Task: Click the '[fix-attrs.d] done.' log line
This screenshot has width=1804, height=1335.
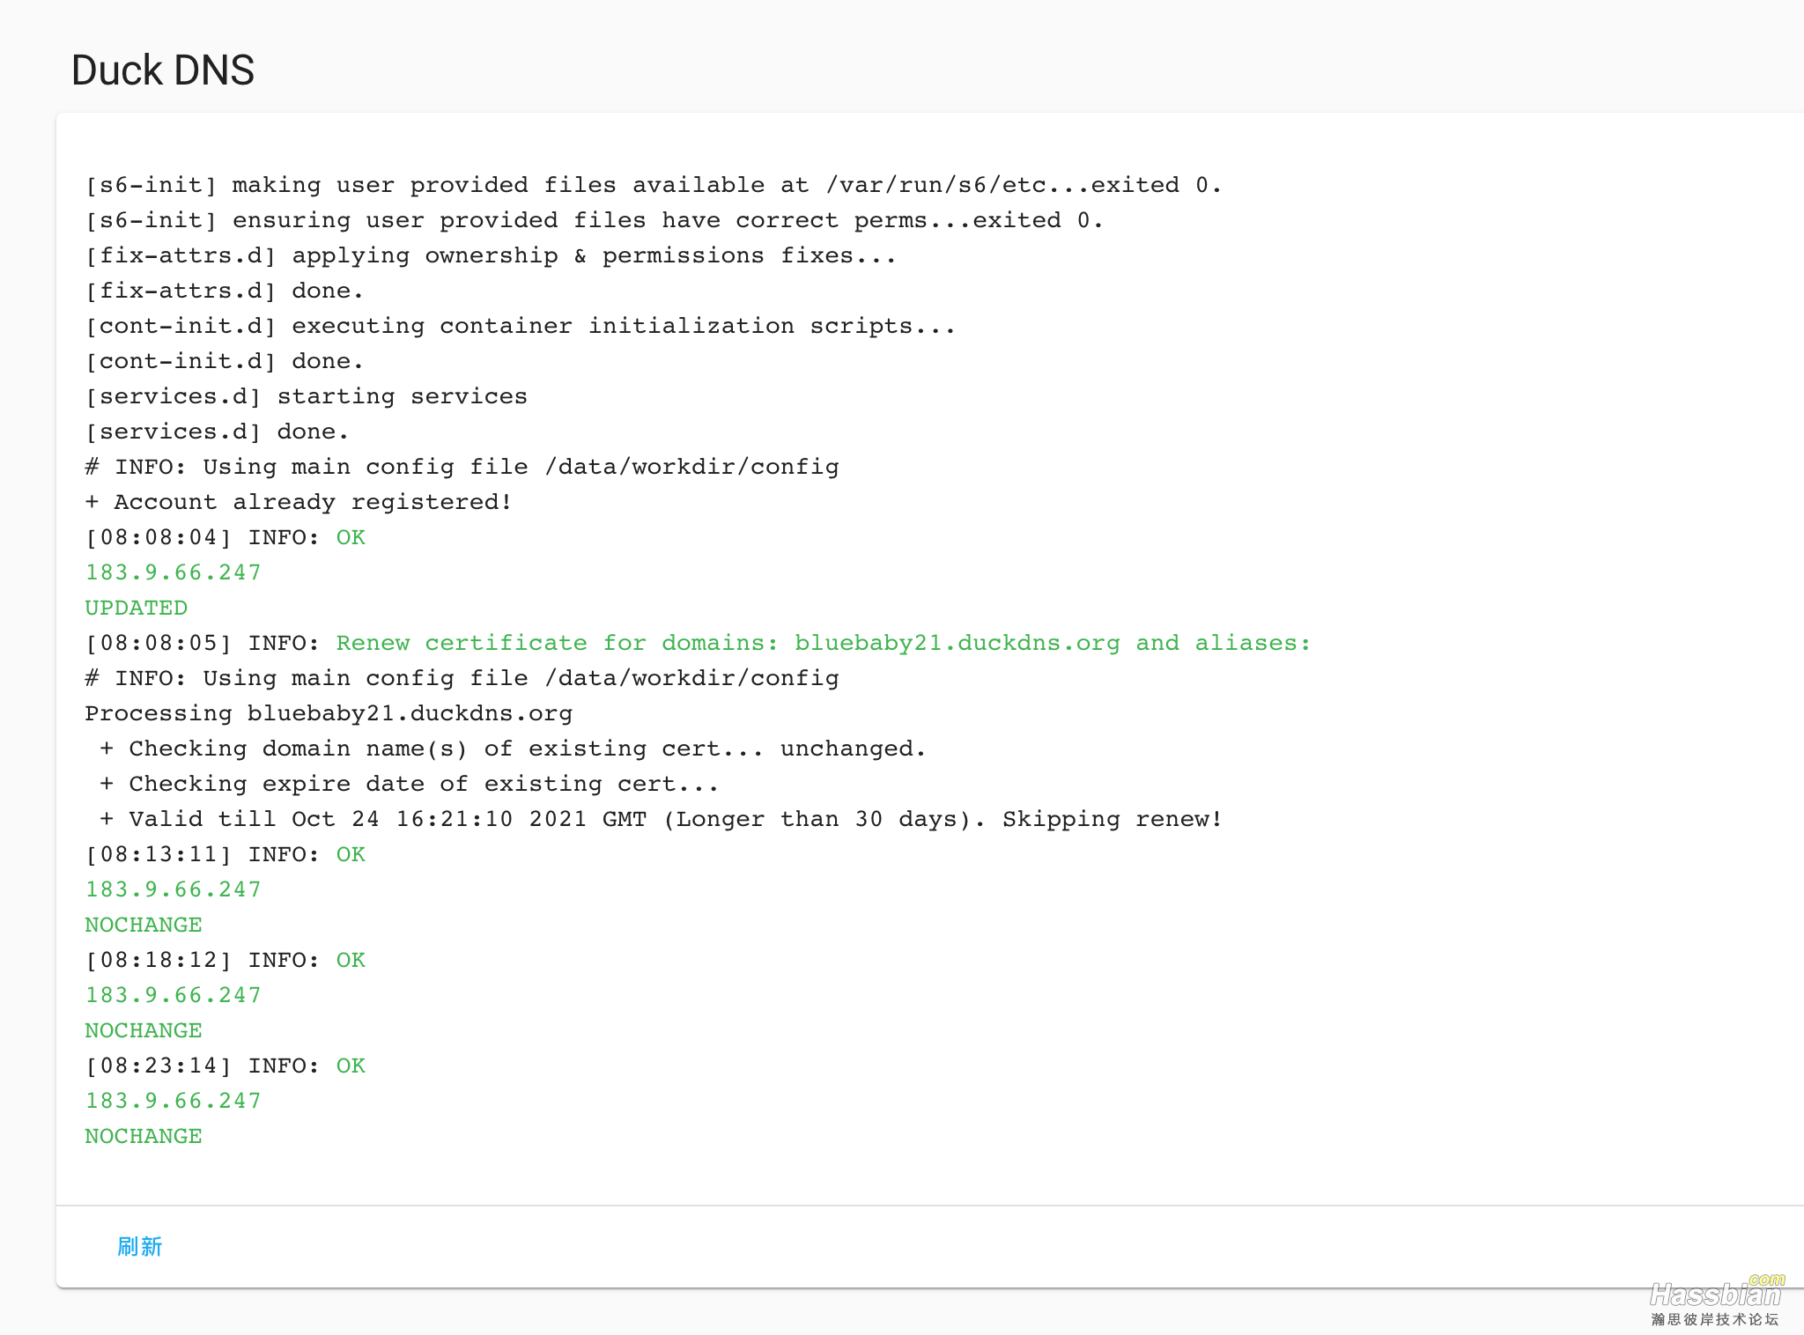Action: [x=225, y=291]
